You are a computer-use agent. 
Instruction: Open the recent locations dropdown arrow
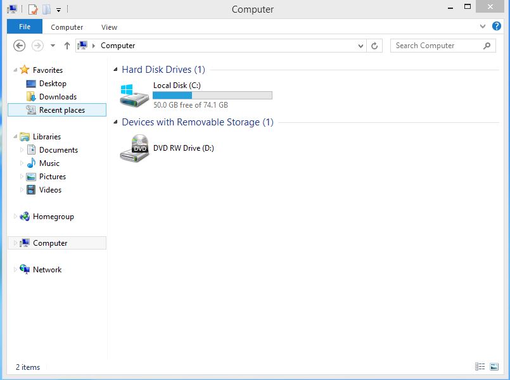pyautogui.click(x=53, y=46)
